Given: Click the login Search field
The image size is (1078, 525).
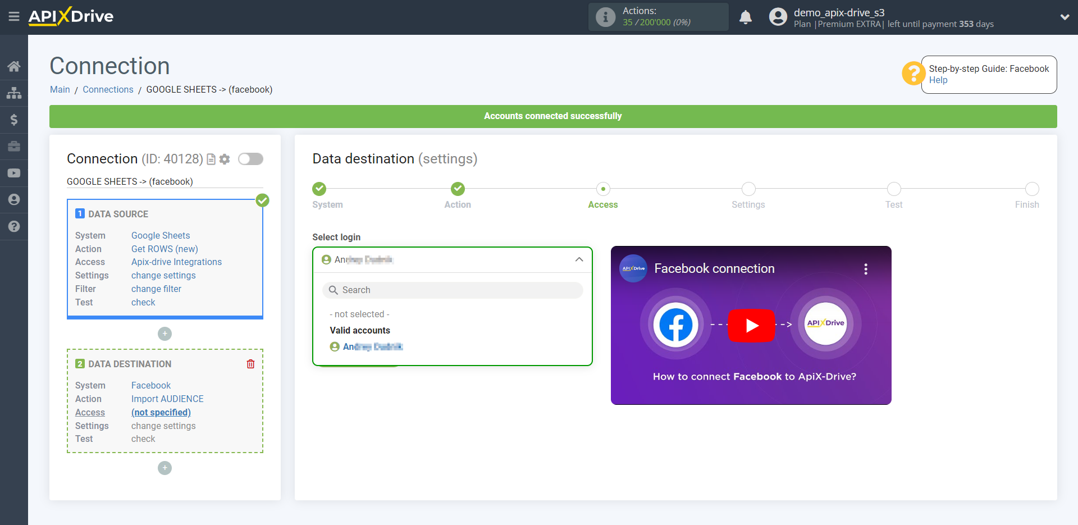Looking at the screenshot, I should pyautogui.click(x=453, y=290).
